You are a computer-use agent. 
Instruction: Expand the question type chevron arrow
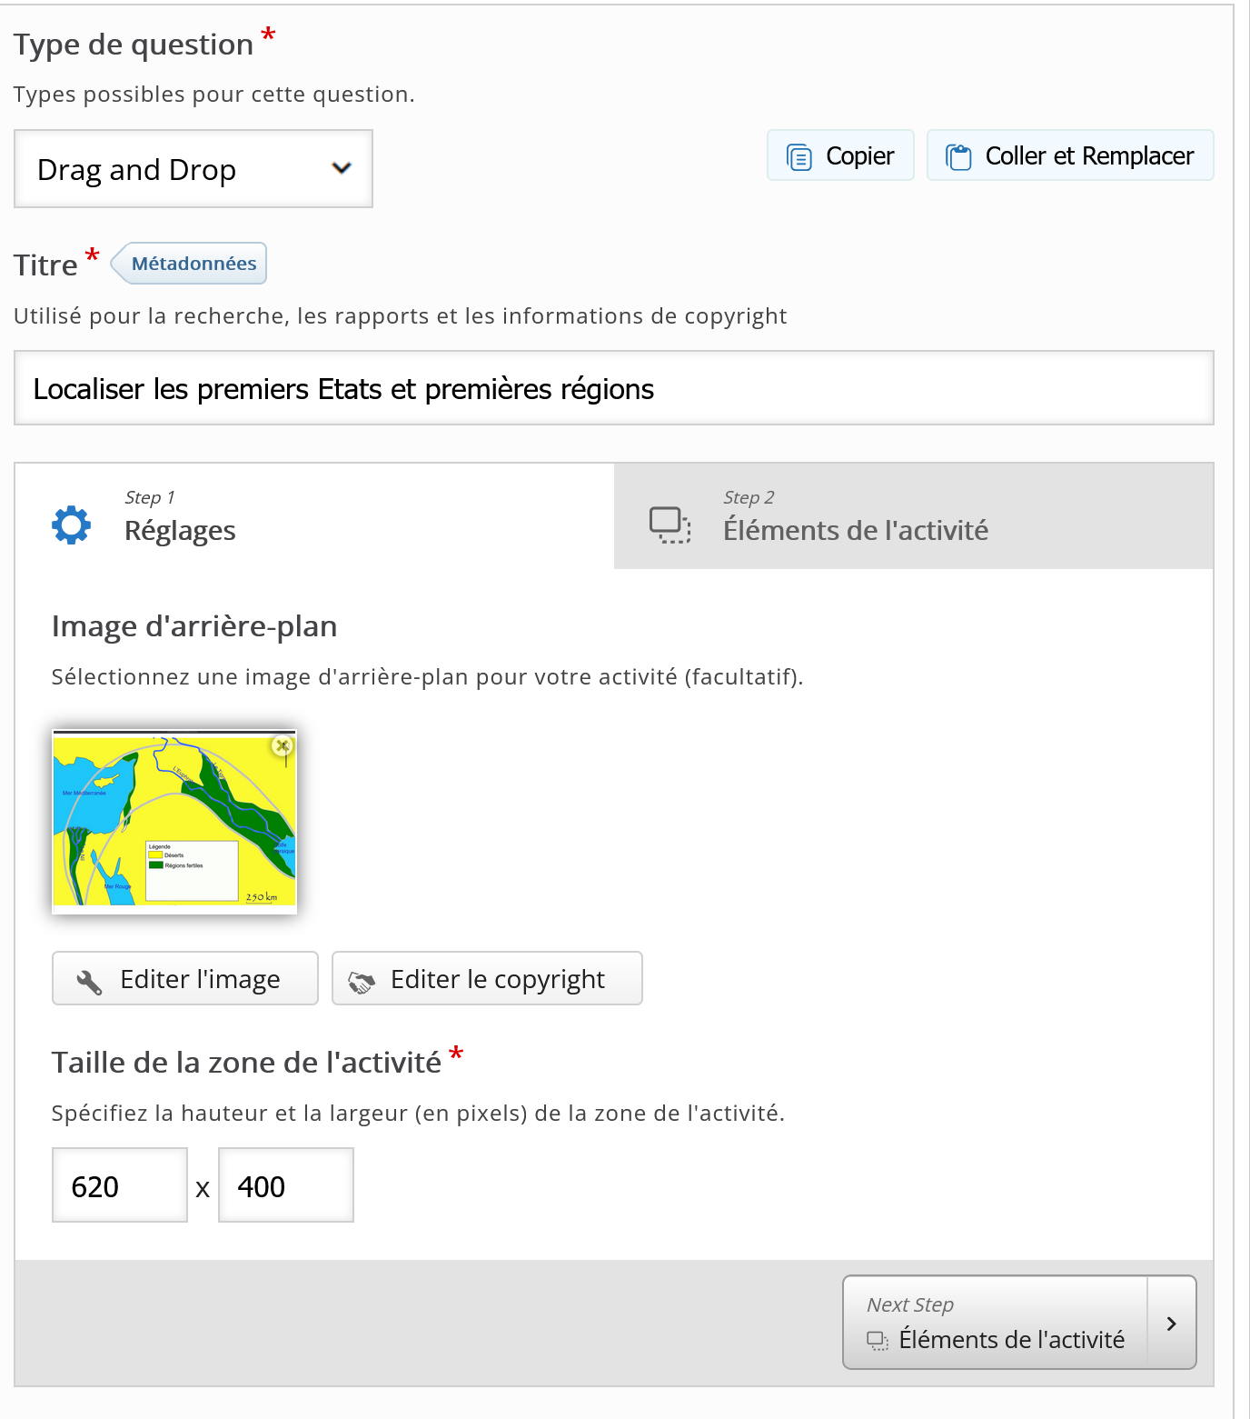click(x=342, y=168)
